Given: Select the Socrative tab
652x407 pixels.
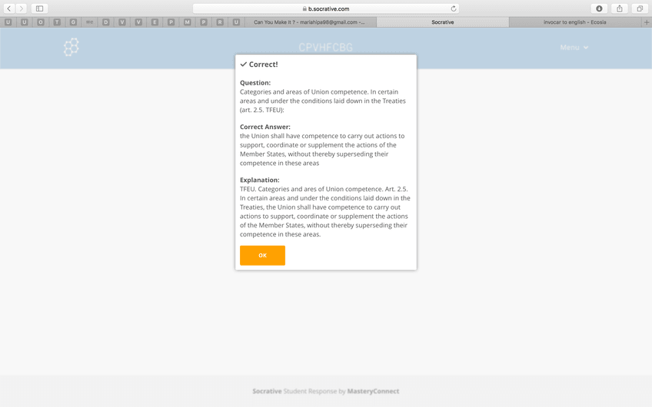Looking at the screenshot, I should pyautogui.click(x=442, y=22).
